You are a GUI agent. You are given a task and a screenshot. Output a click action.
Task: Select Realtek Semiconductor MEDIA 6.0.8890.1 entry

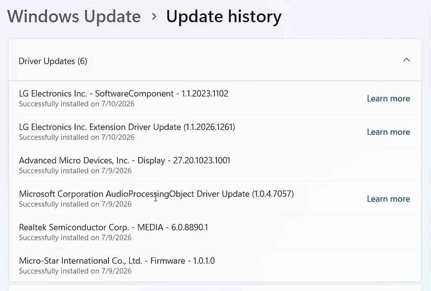[215, 231]
